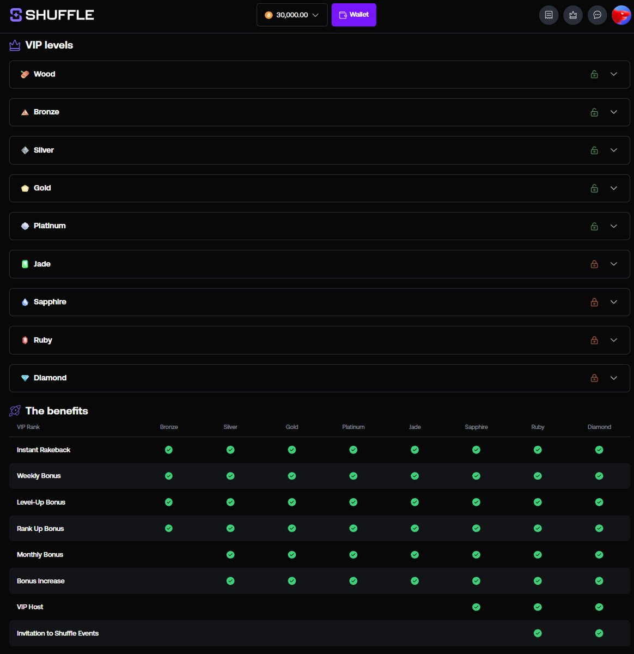Click the Ruby column header
The width and height of the screenshot is (634, 654).
click(x=538, y=427)
